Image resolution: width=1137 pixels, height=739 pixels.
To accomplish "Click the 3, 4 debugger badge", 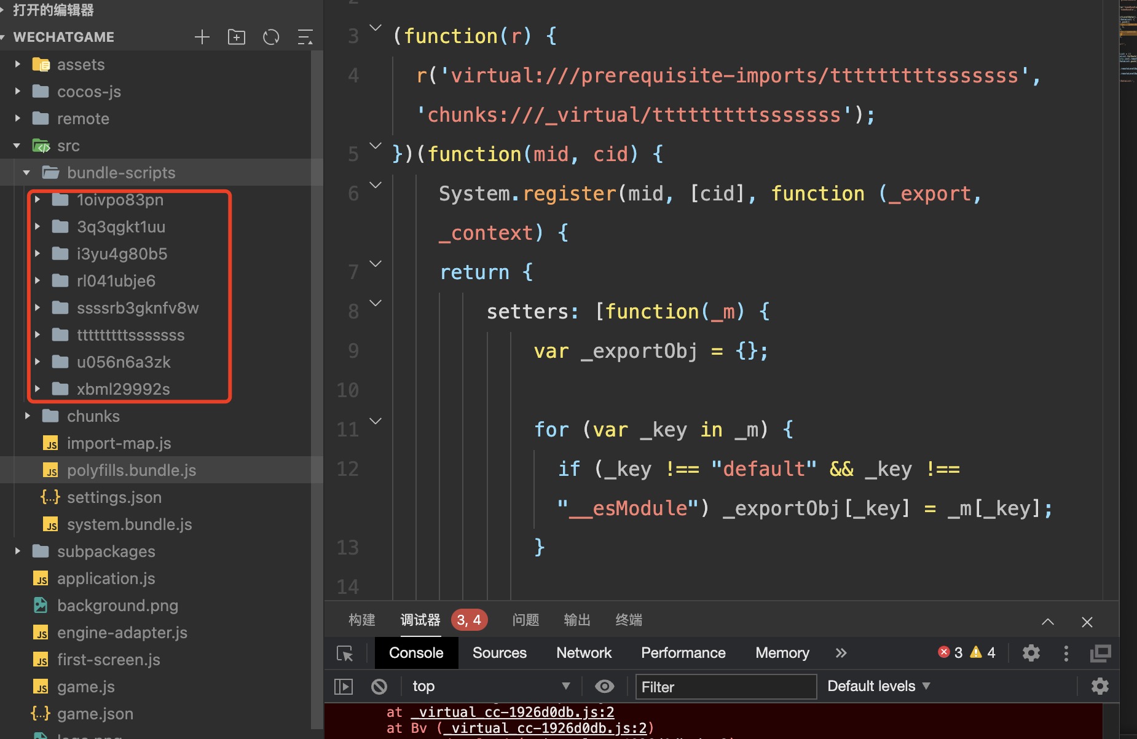I will click(469, 620).
